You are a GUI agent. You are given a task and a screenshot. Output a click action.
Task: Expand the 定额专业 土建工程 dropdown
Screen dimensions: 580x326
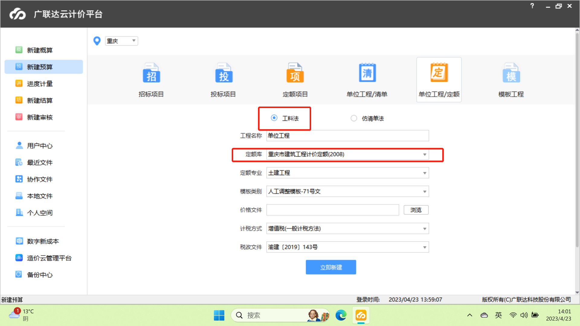[x=424, y=173]
